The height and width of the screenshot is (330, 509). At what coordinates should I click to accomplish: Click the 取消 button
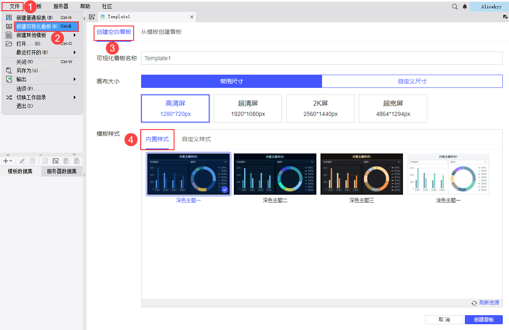point(444,320)
